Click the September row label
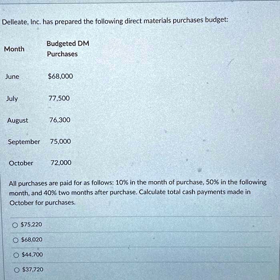Image resolution: width=280 pixels, height=280 pixels. [x=24, y=142]
